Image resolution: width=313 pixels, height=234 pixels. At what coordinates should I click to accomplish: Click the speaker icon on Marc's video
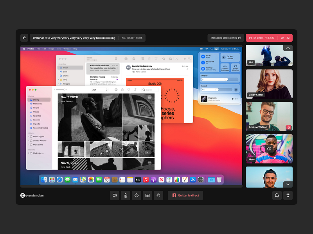269,149
